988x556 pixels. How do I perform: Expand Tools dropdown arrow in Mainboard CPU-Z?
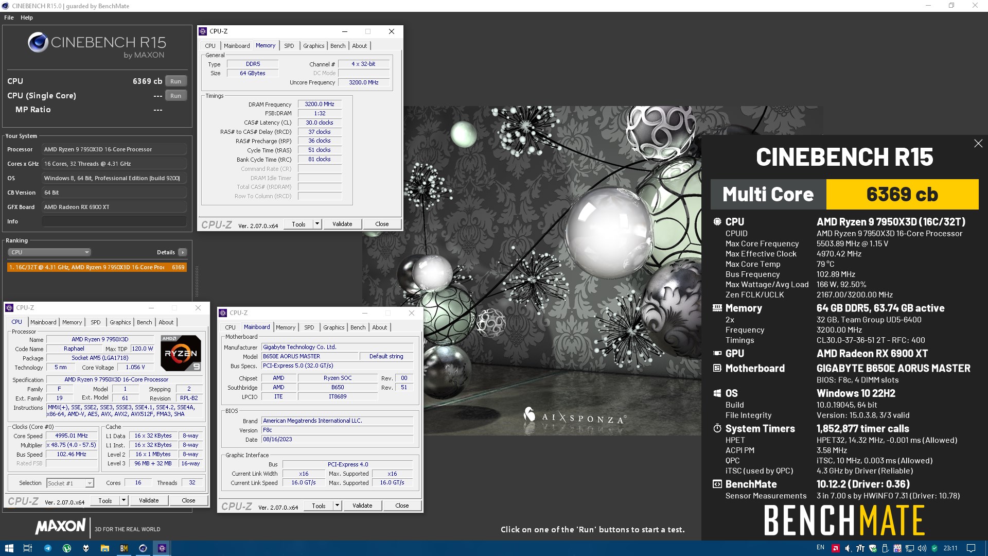(x=338, y=506)
